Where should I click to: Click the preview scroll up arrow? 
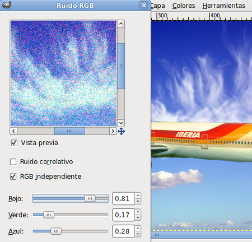121,24
